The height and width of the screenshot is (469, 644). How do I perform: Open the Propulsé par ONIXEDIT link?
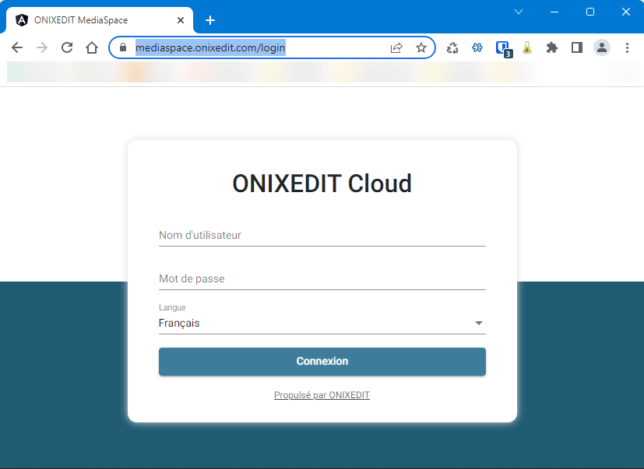(x=322, y=395)
